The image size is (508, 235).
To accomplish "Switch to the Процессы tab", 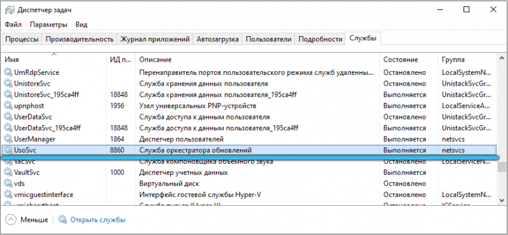I will pyautogui.click(x=22, y=39).
